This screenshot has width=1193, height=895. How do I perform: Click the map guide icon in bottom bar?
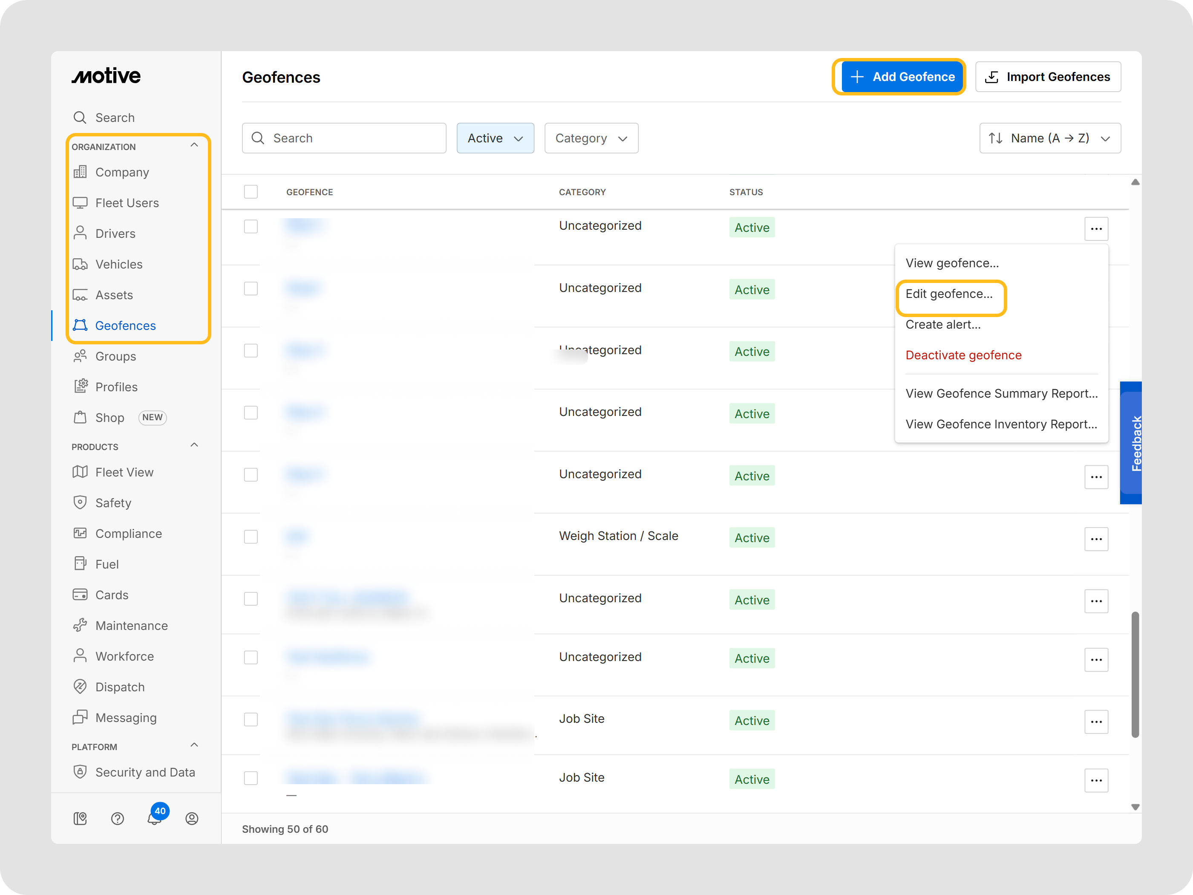tap(81, 818)
